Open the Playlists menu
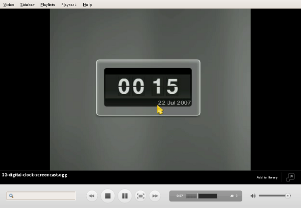Viewport: 301px width, 208px height. tap(48, 5)
